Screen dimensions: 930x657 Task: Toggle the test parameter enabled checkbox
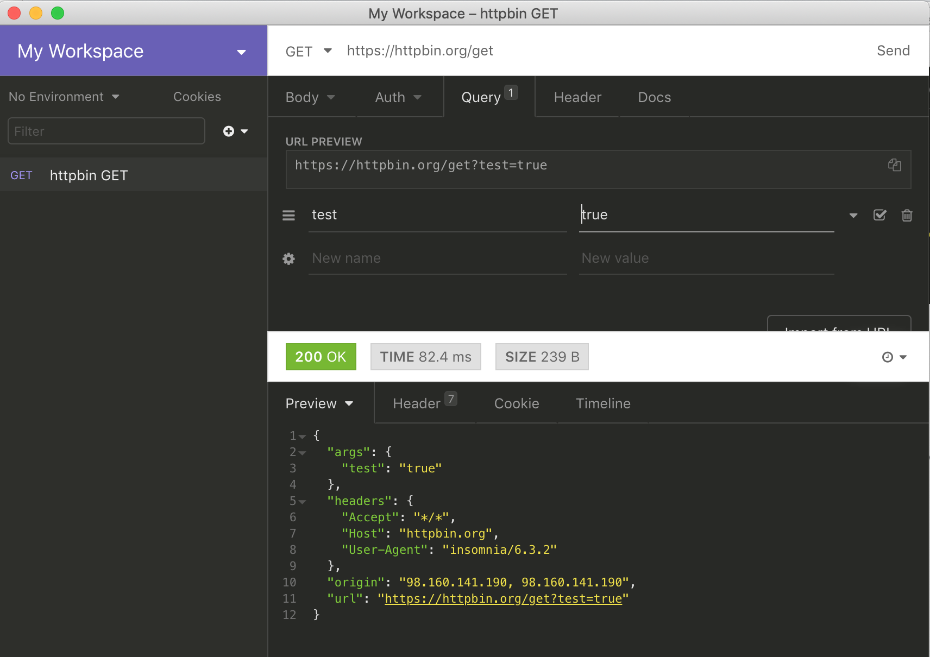[879, 215]
